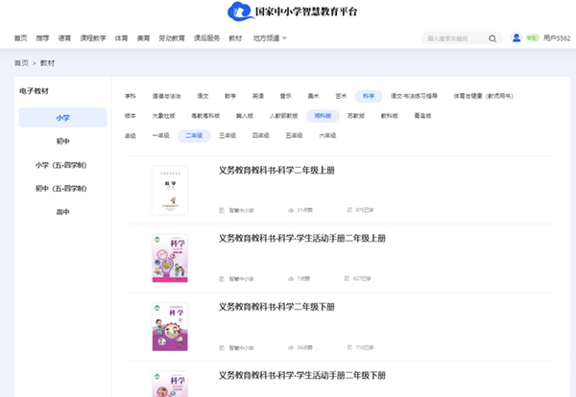The height and width of the screenshot is (397, 576).
Task: Choose the 语文 subject filter
Action: (203, 96)
